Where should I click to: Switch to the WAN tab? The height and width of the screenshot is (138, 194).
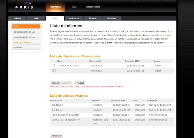pyautogui.click(x=36, y=18)
